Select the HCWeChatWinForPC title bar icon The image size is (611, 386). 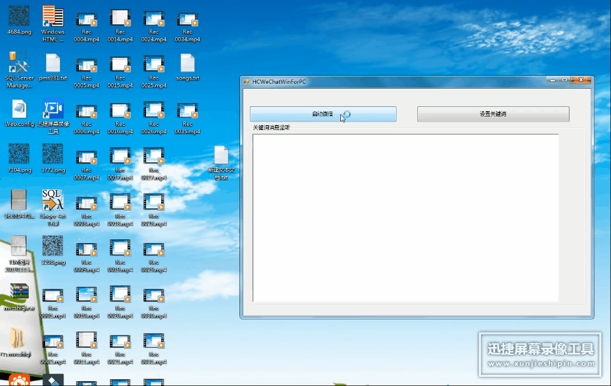coord(246,81)
